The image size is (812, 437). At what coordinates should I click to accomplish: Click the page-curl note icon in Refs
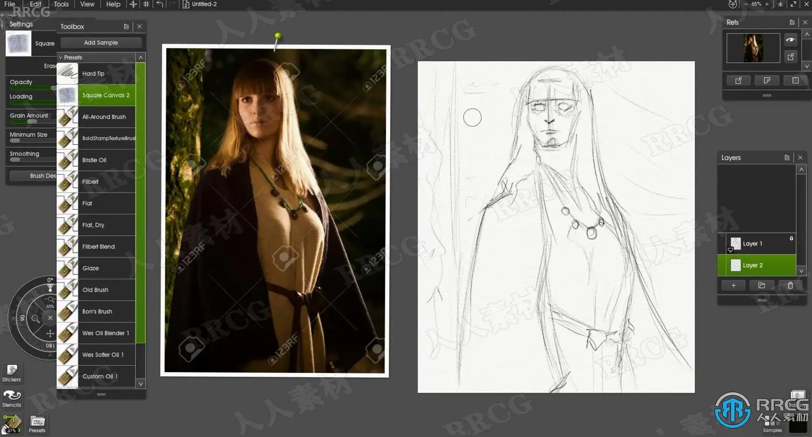click(767, 80)
